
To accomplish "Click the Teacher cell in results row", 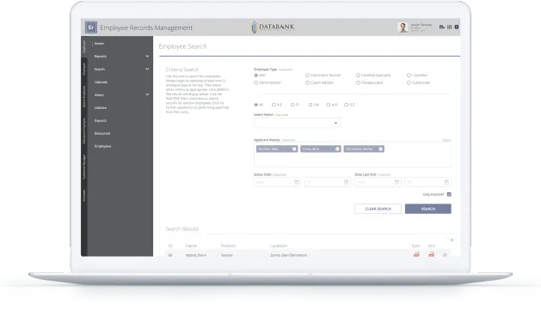I will point(227,255).
